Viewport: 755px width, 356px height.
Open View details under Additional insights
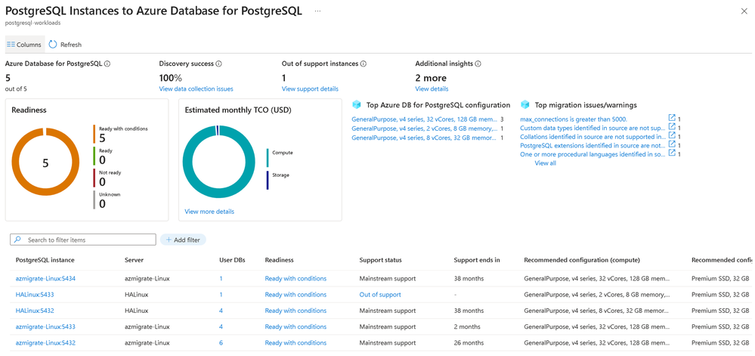432,88
